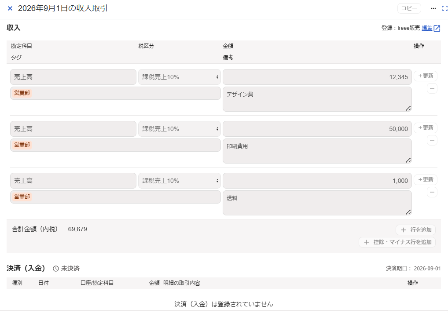
Task: Open the 編集 link
Action: coord(427,28)
